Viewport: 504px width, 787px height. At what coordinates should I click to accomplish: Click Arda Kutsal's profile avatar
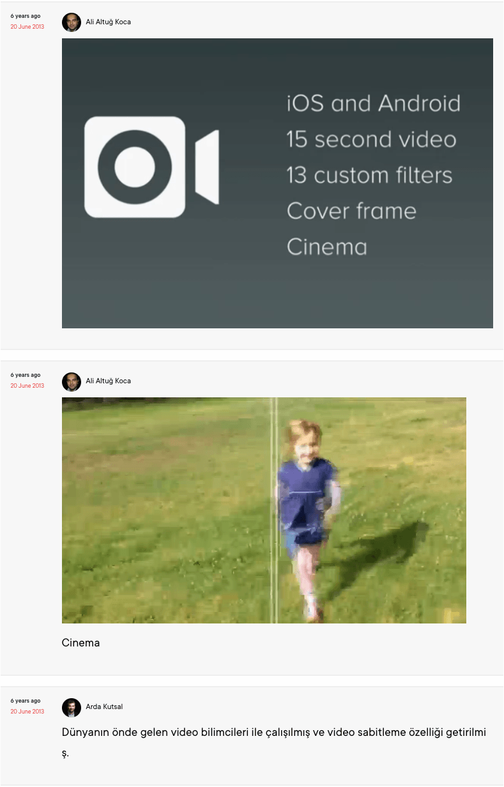(x=71, y=707)
